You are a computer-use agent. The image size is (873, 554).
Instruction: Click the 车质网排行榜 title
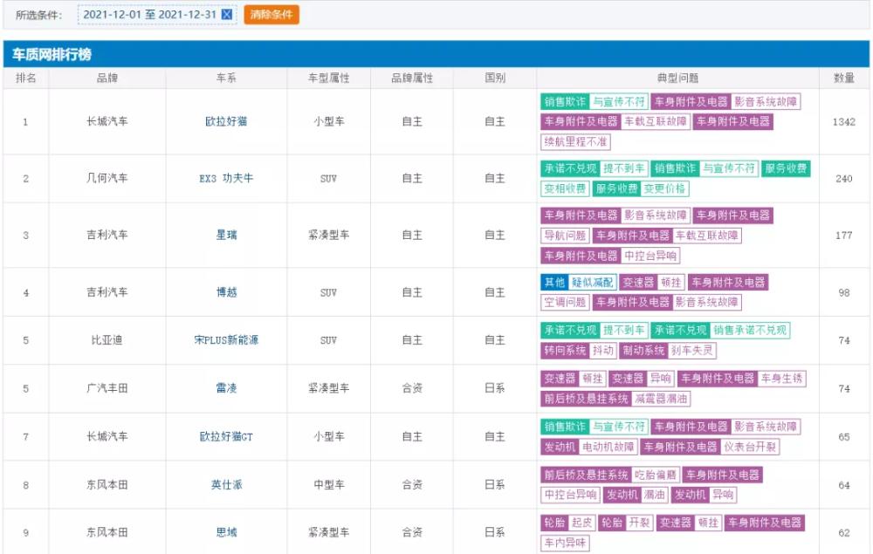pyautogui.click(x=52, y=54)
